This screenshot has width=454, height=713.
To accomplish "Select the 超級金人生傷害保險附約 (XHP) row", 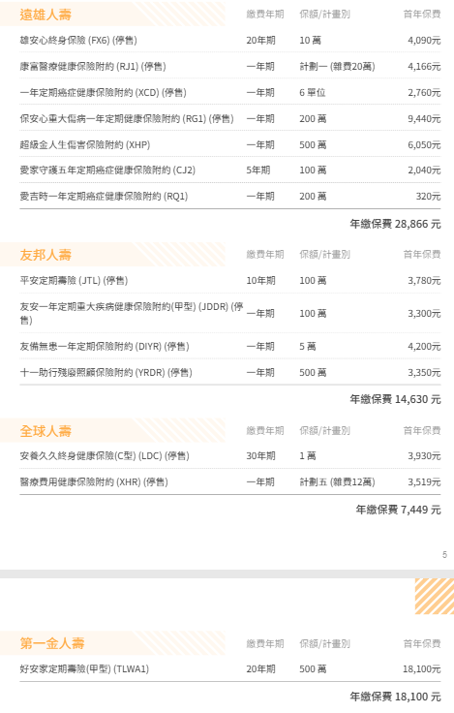I will tap(230, 144).
